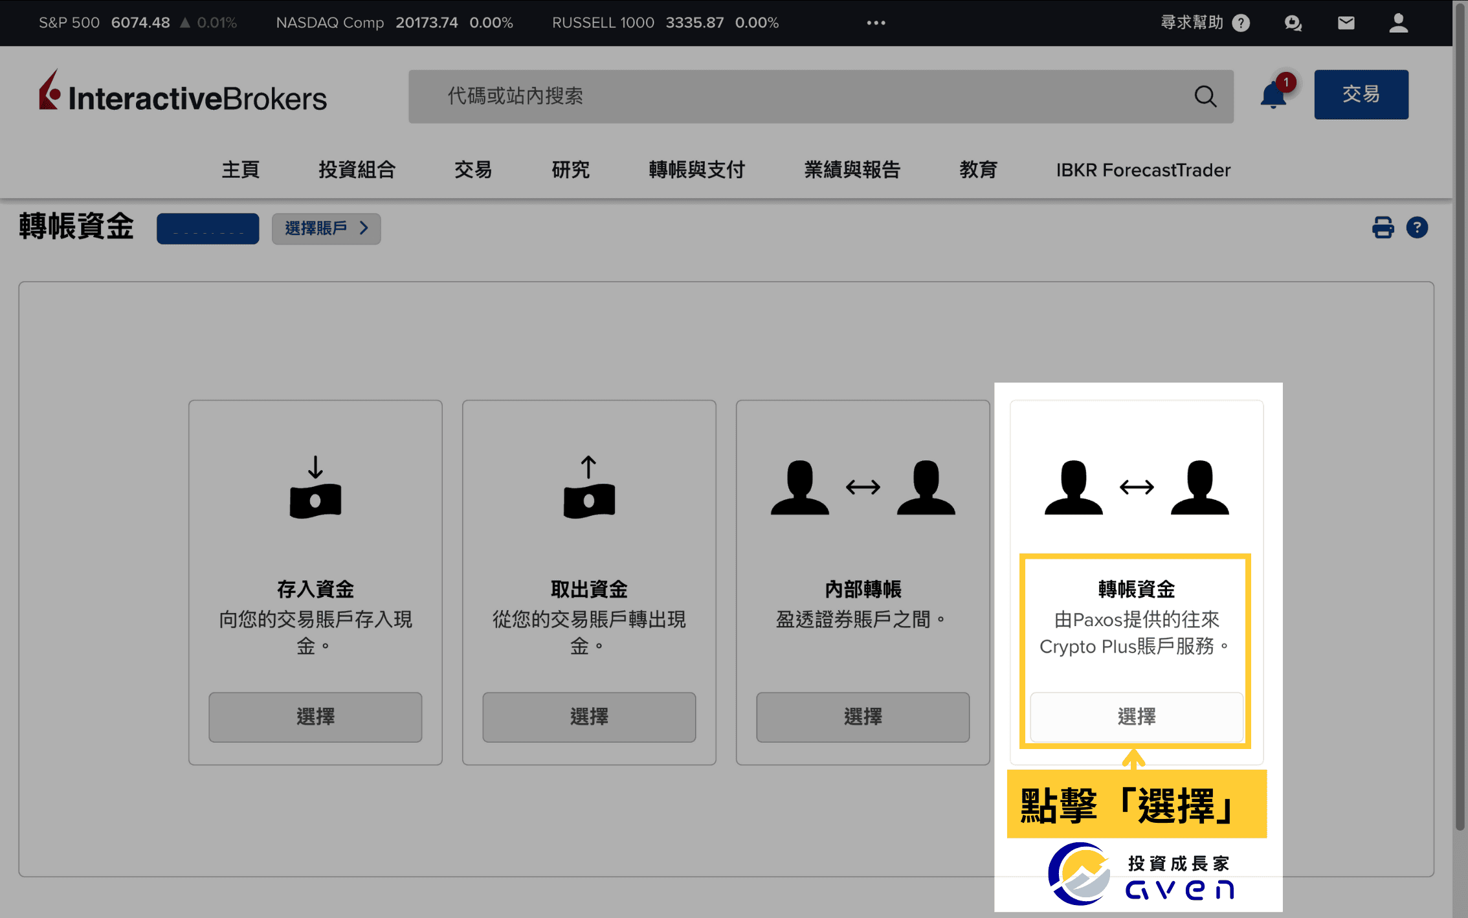Click the masked account number badge

tap(208, 229)
